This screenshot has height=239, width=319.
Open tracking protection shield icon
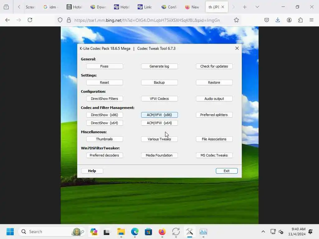[60, 20]
